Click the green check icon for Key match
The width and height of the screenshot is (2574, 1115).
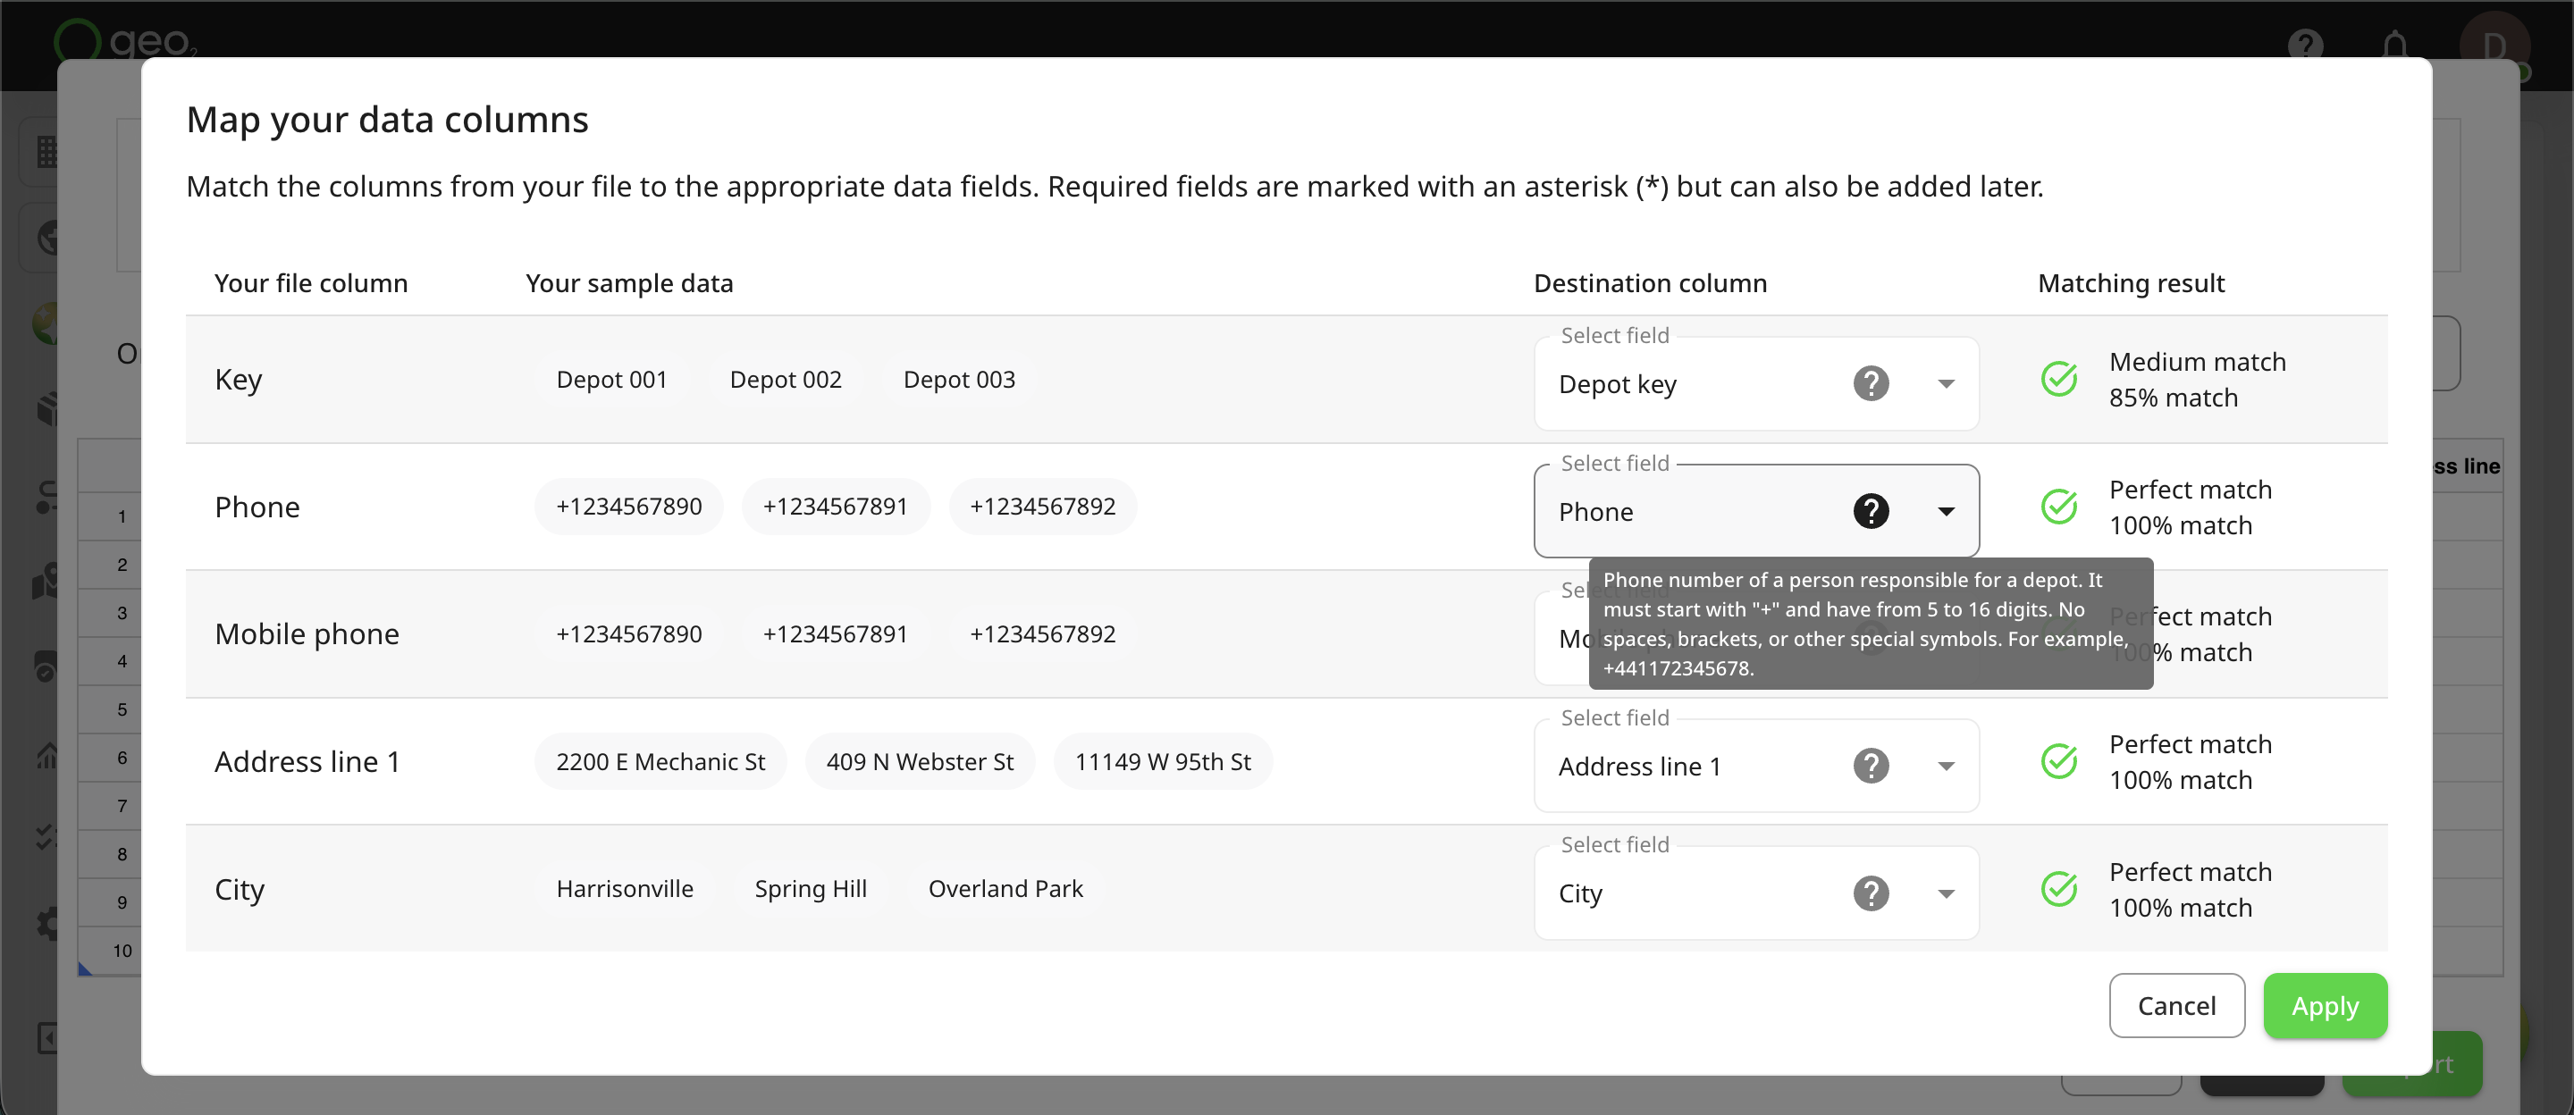(2058, 380)
